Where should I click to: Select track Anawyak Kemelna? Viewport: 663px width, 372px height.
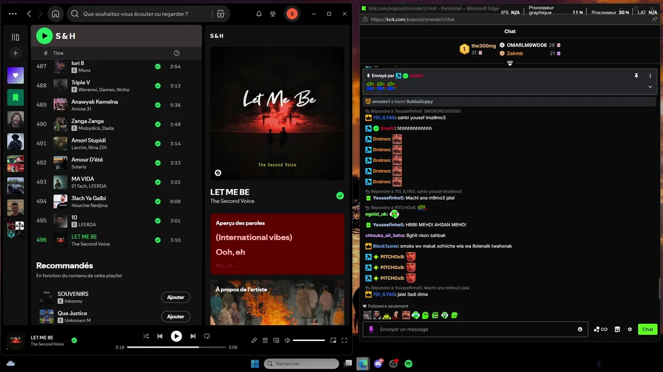(116, 105)
